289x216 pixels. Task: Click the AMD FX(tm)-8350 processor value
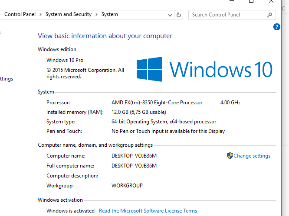157,103
